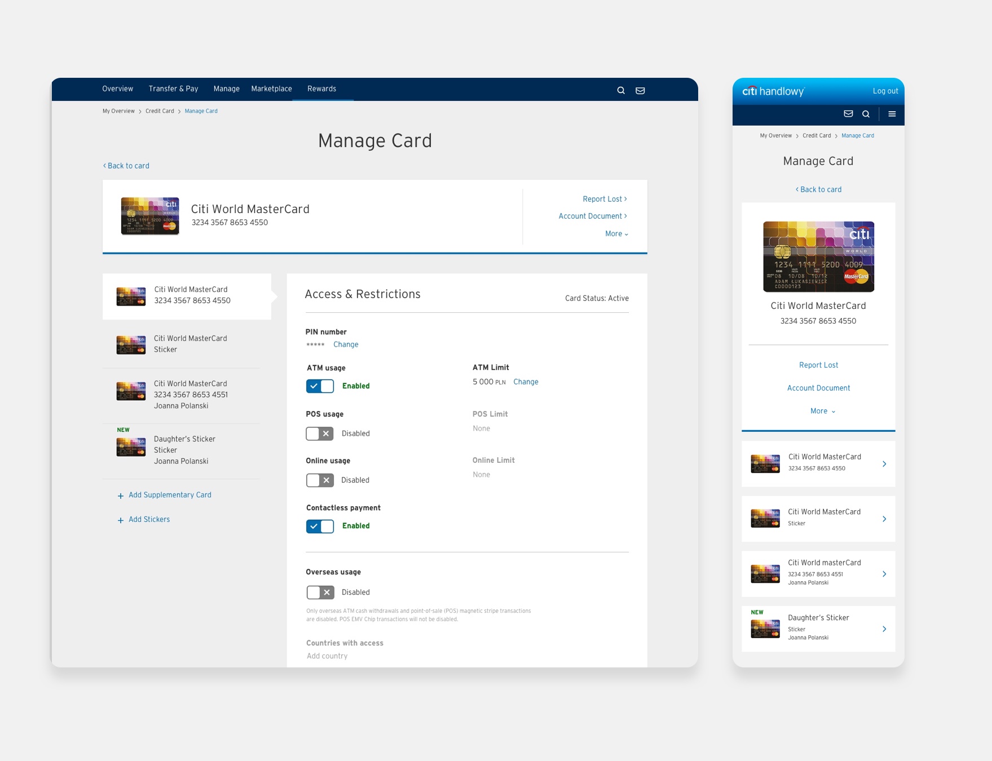The height and width of the screenshot is (761, 992).
Task: Select sidebar card ending 4551 Joanna Polanski
Action: point(181,395)
